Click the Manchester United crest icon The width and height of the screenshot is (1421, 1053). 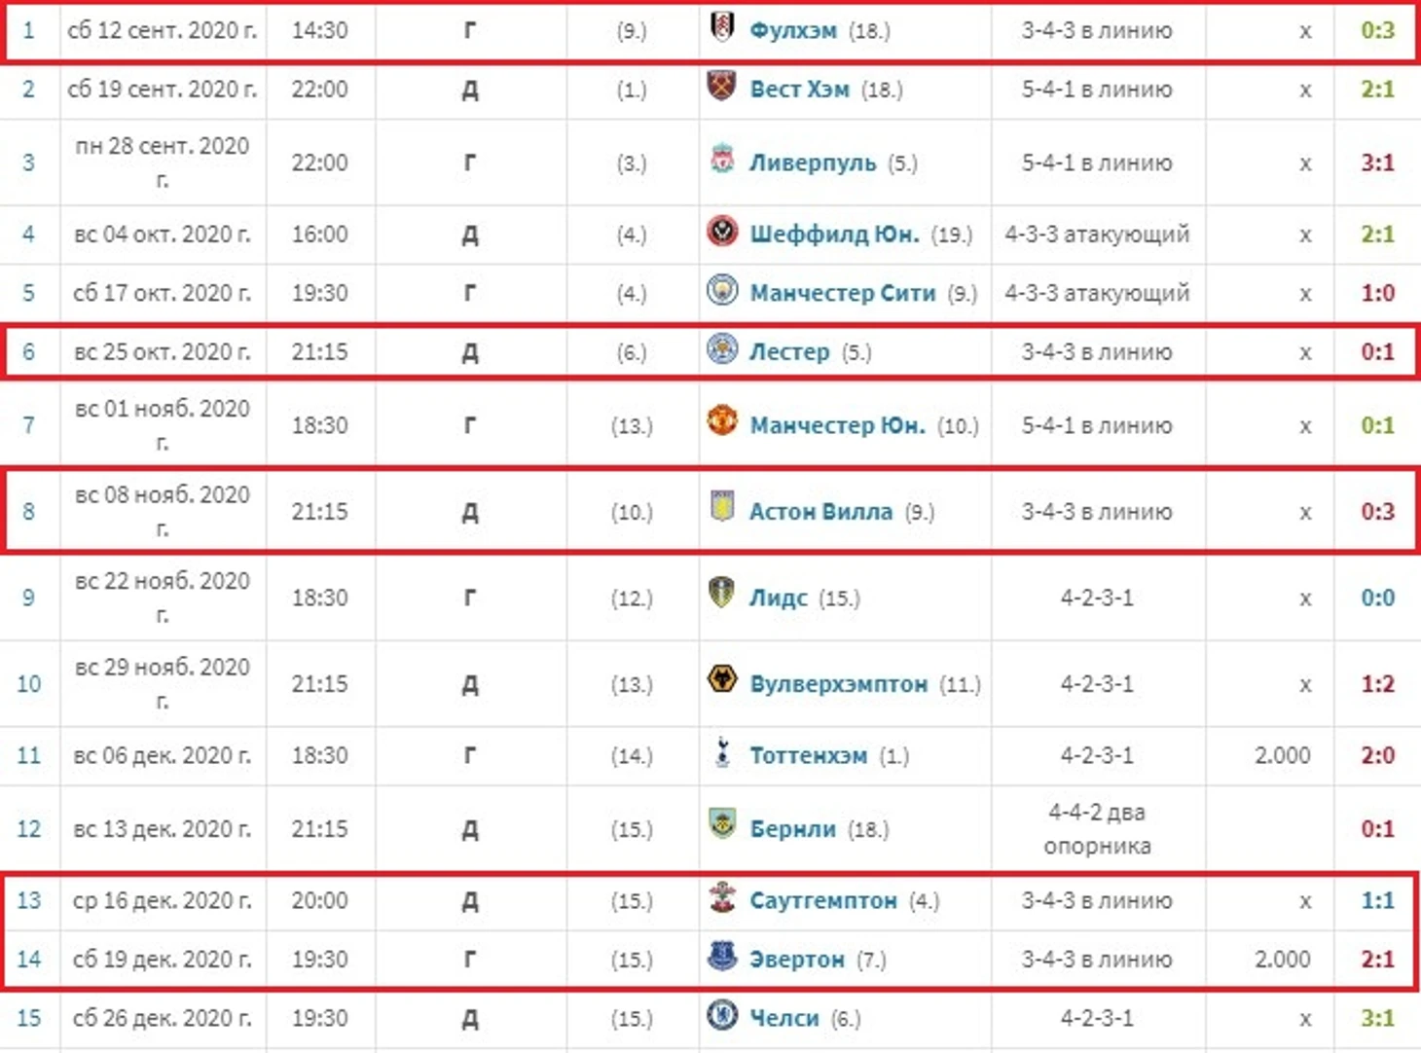point(722,422)
